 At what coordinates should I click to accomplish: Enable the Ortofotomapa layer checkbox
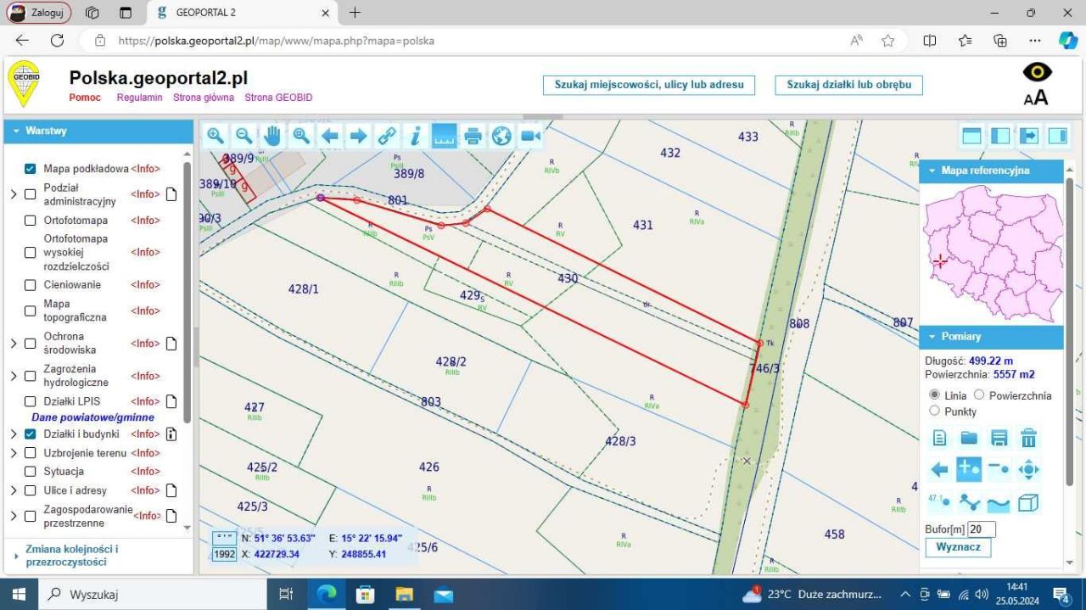point(30,221)
